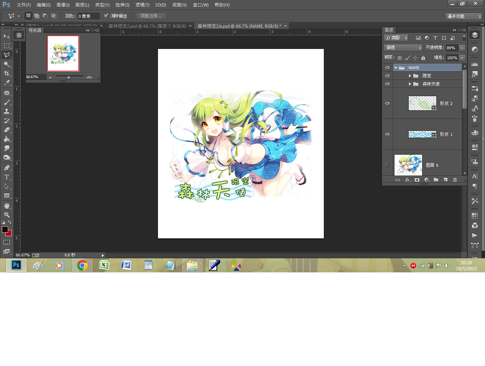Select the Sponge tool
This screenshot has width=485, height=366.
coord(7,157)
